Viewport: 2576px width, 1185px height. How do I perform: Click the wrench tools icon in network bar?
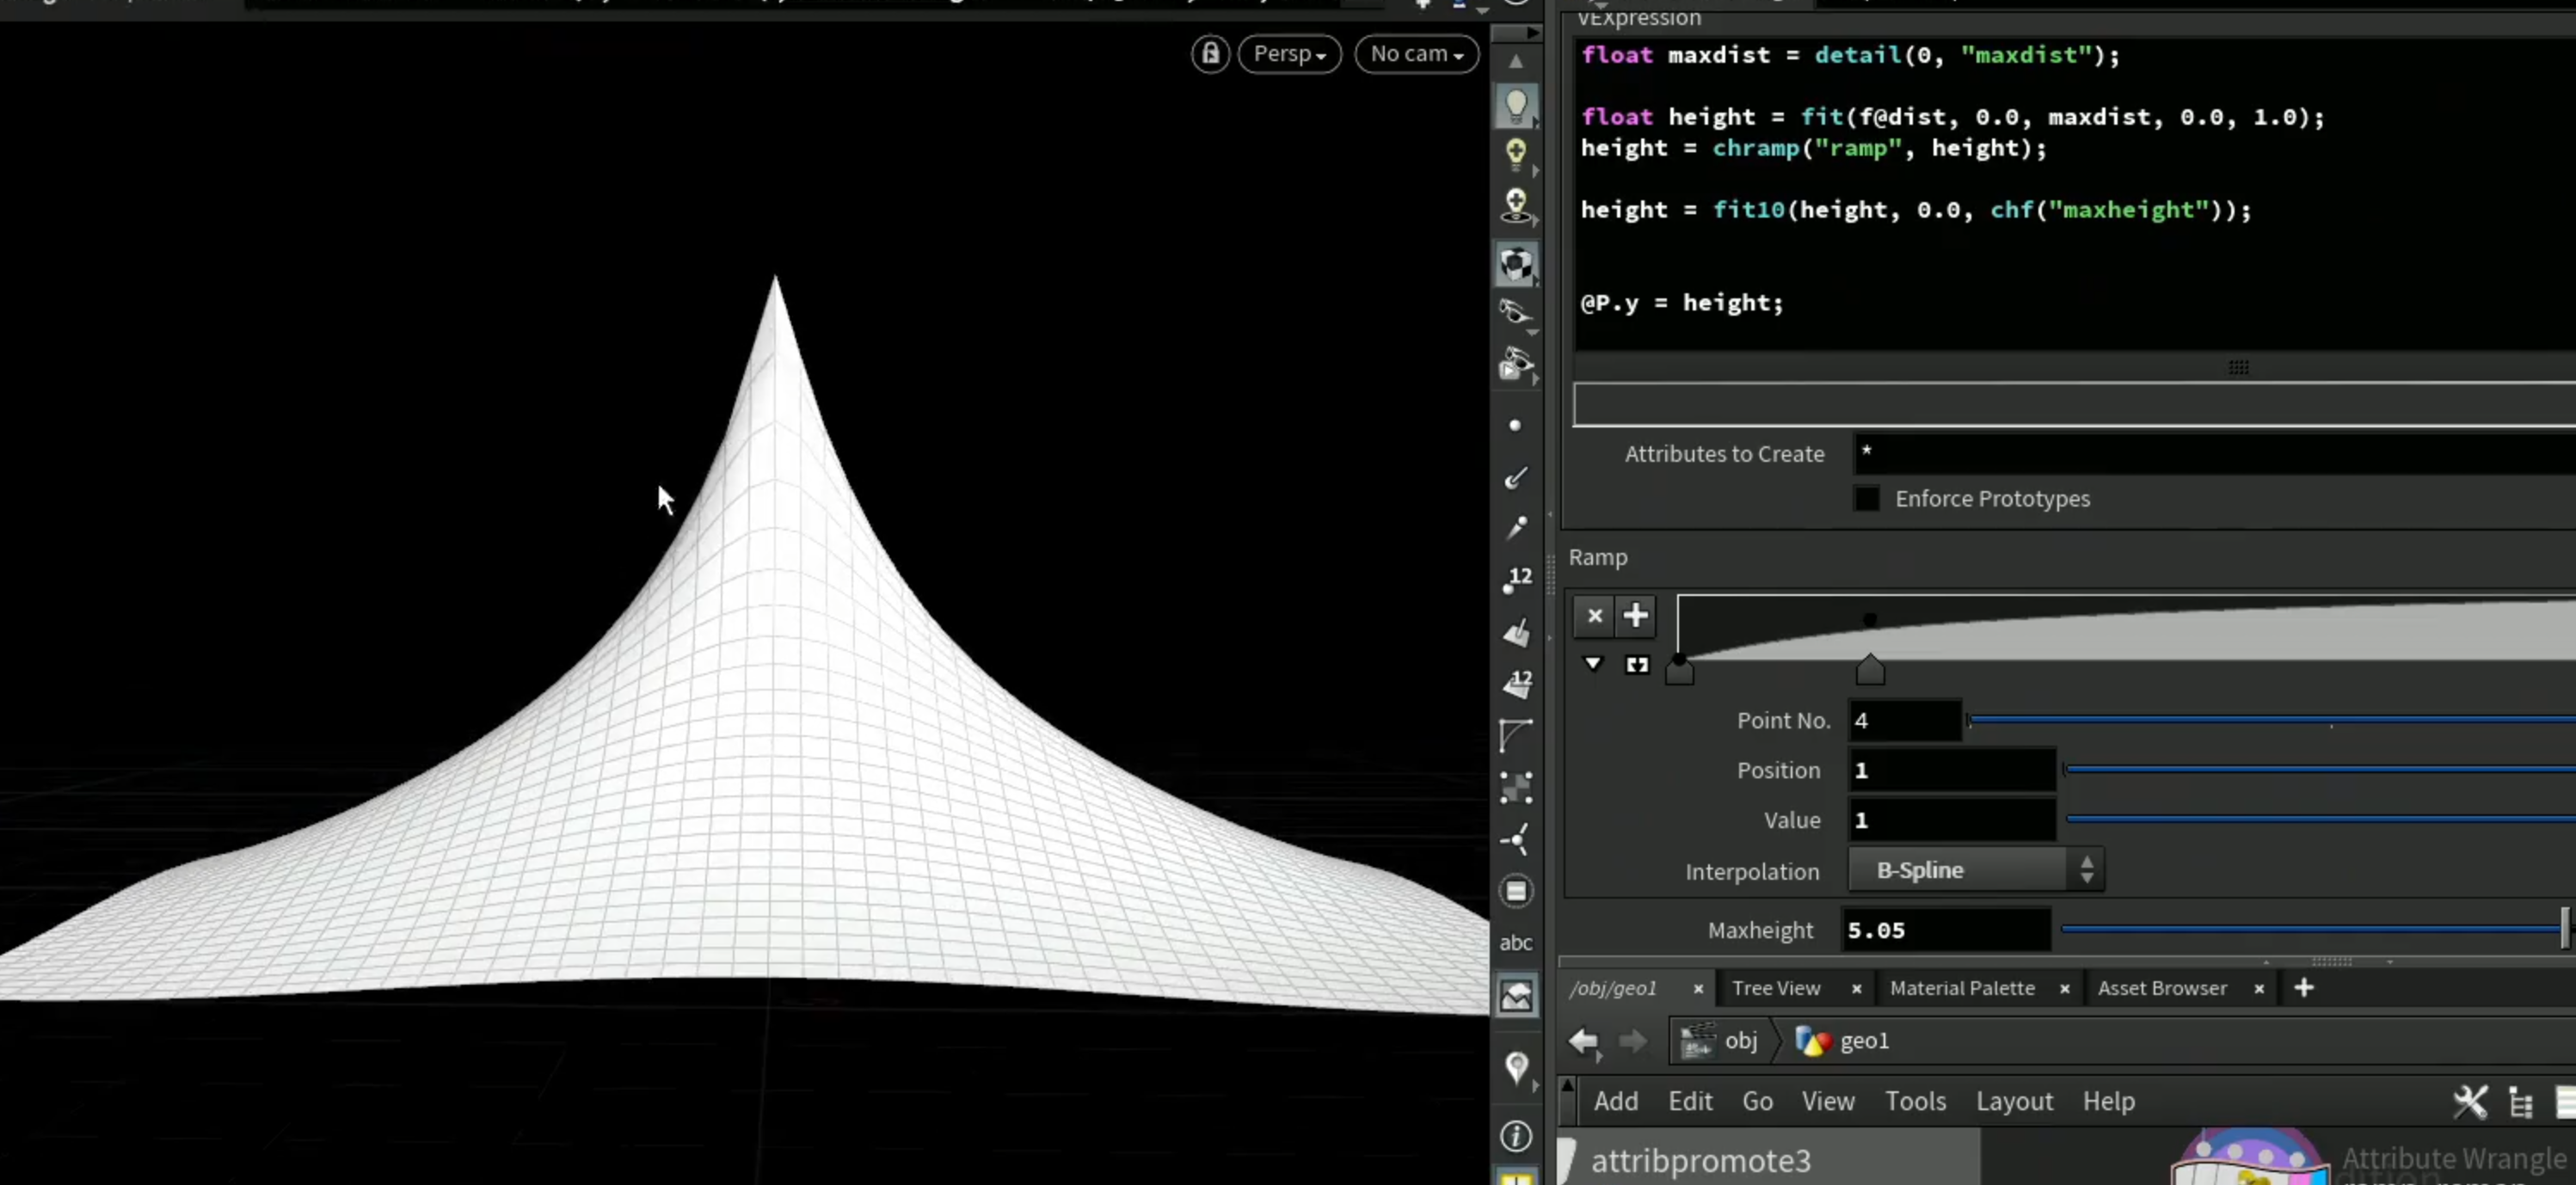2469,1102
